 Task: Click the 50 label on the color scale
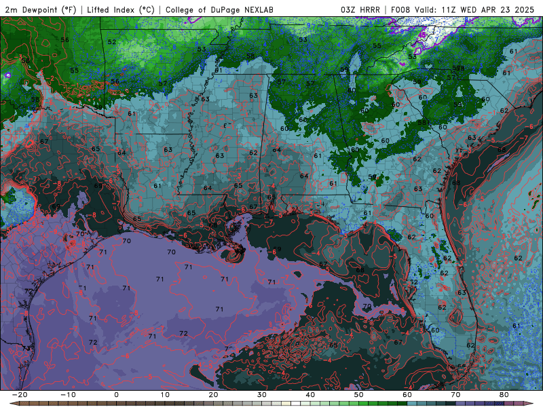tap(359, 395)
